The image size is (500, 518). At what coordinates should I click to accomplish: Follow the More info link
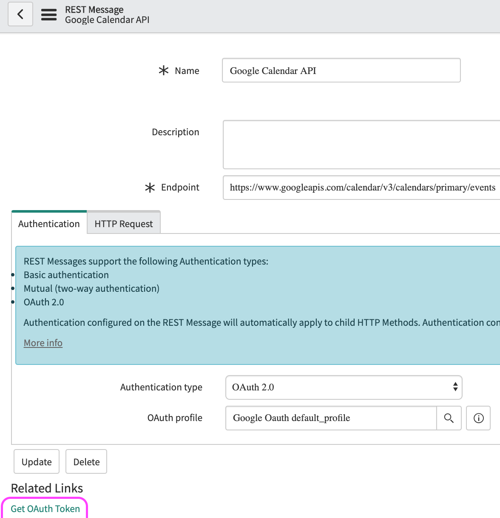click(x=43, y=343)
